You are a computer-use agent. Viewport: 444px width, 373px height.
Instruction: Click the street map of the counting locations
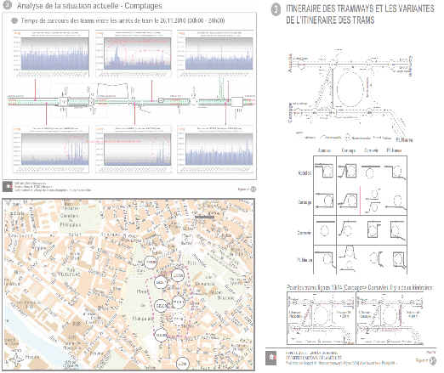pos(128,285)
